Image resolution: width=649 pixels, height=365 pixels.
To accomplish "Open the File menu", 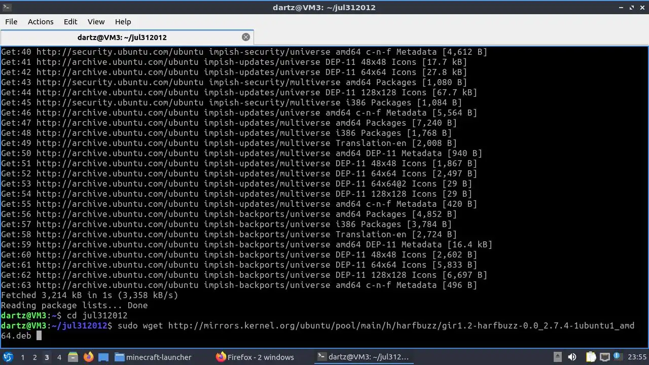I will pyautogui.click(x=11, y=21).
